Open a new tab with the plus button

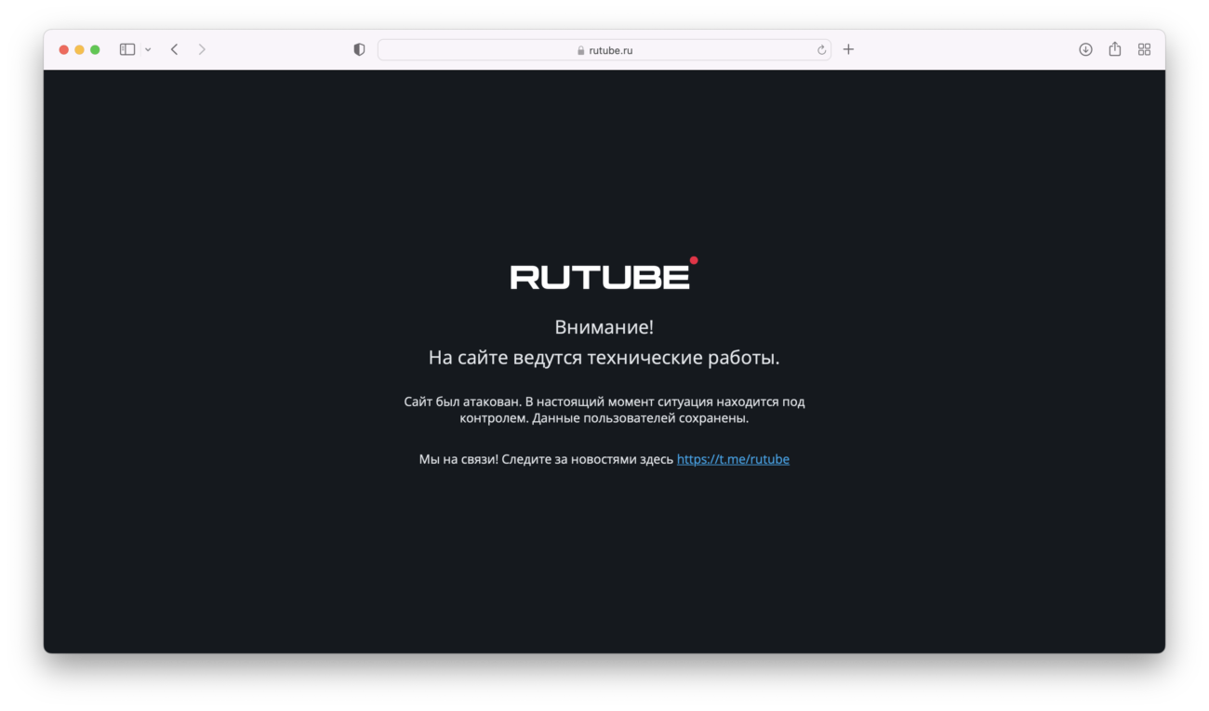[847, 48]
